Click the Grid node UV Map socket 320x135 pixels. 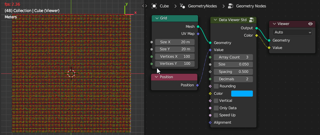tap(198, 34)
